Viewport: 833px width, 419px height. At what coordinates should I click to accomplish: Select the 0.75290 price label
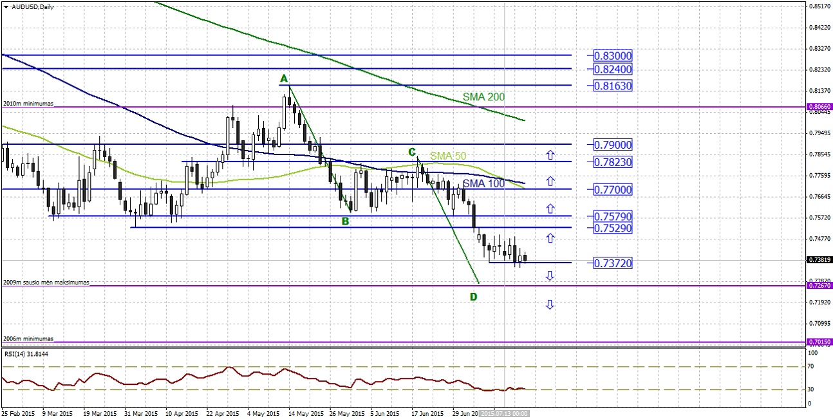coord(612,228)
